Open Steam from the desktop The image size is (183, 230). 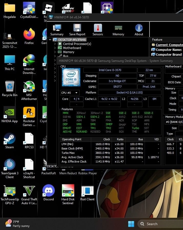[x=9, y=141]
